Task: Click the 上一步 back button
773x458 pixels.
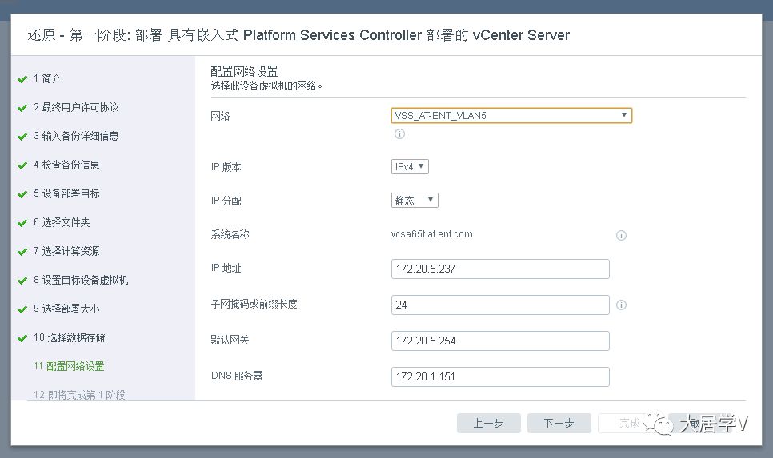Action: (488, 423)
